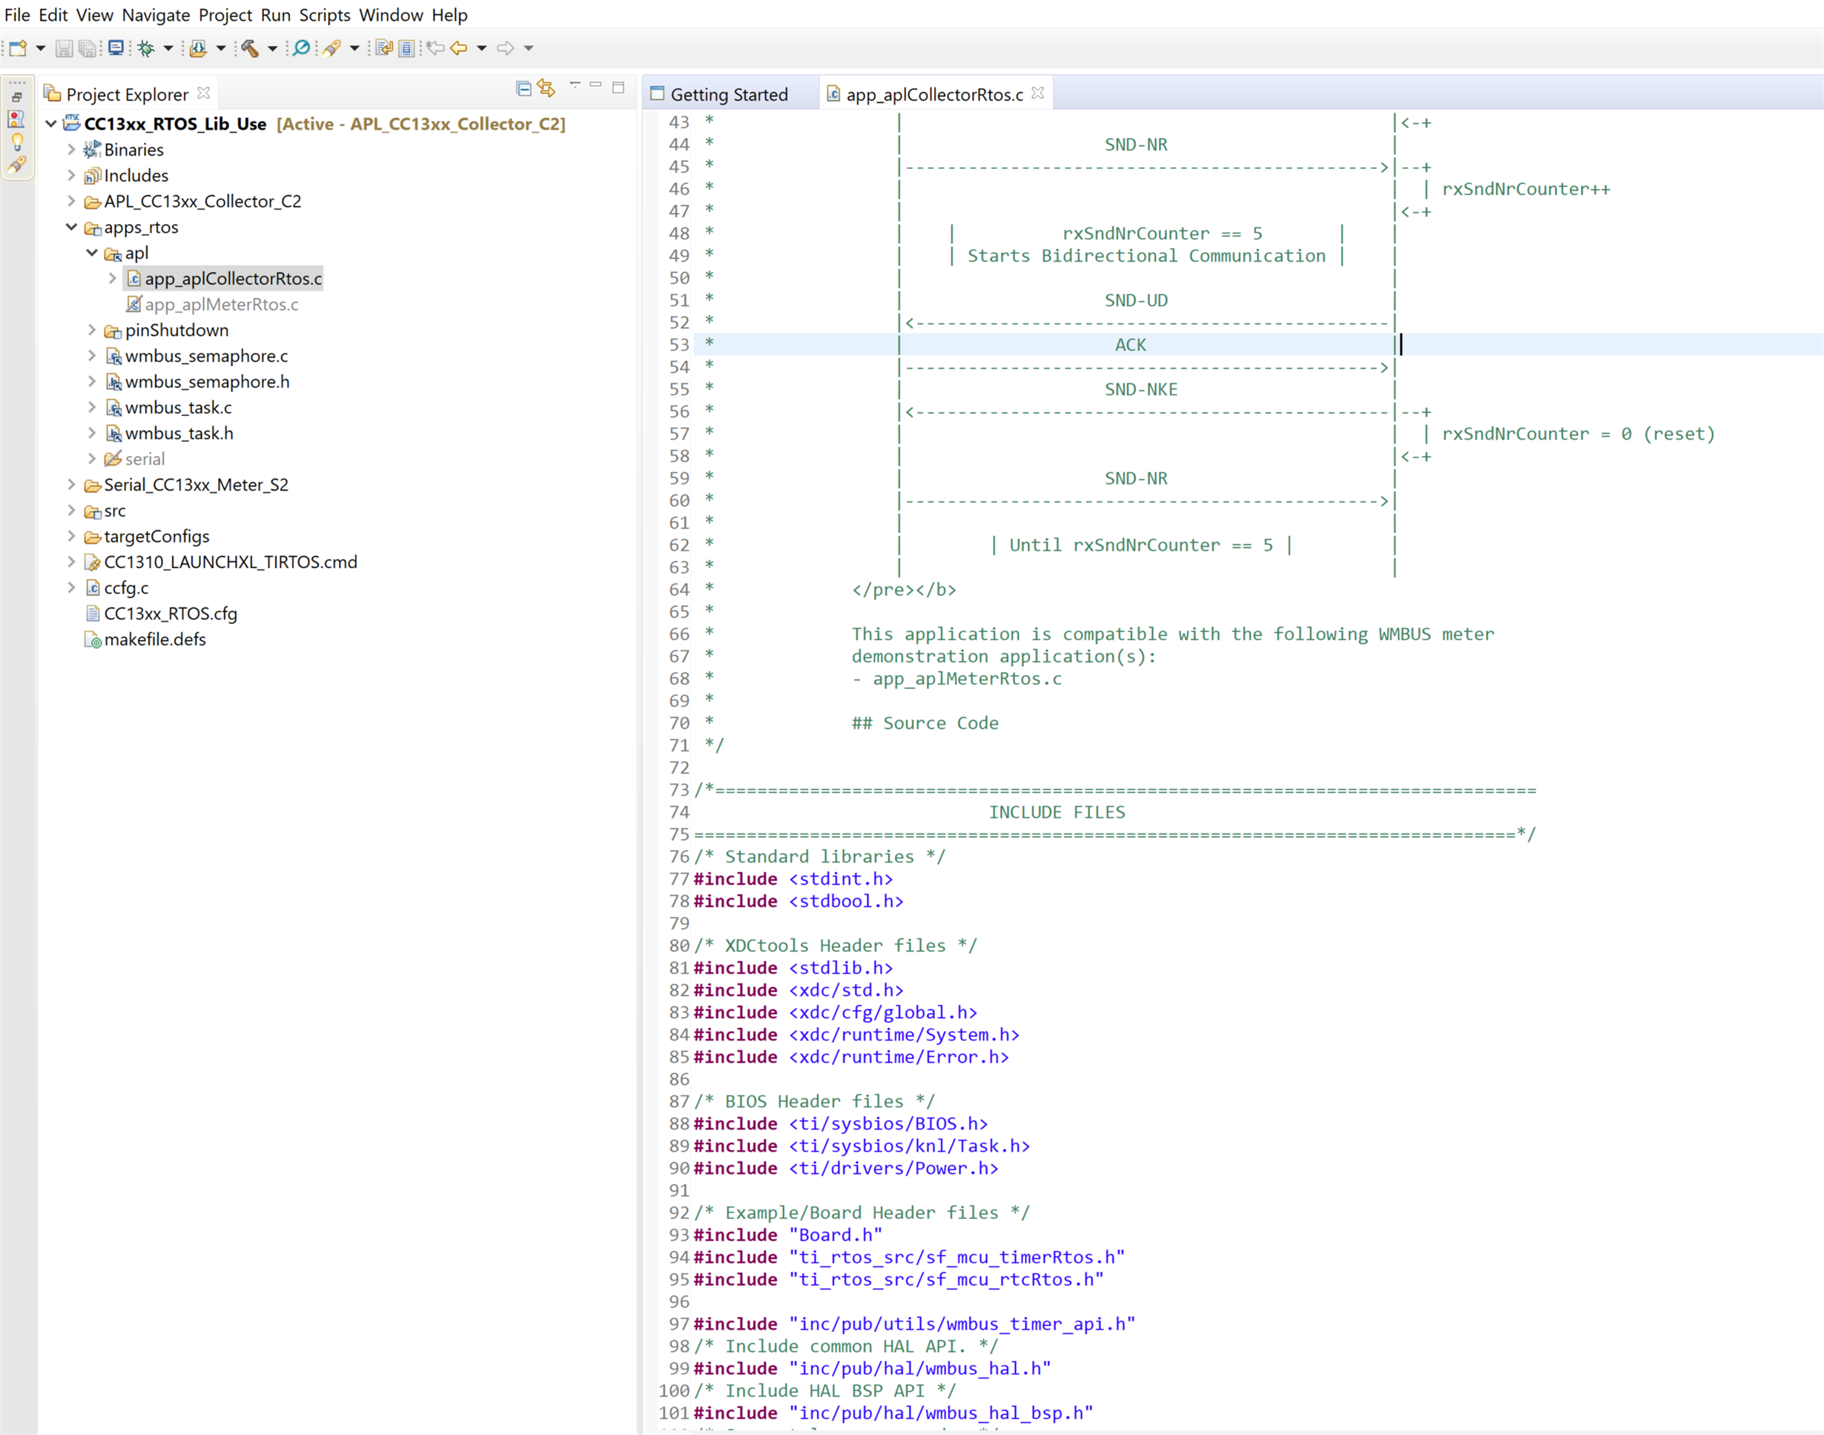Collapse the apl folder
The height and width of the screenshot is (1435, 1824).
(93, 253)
